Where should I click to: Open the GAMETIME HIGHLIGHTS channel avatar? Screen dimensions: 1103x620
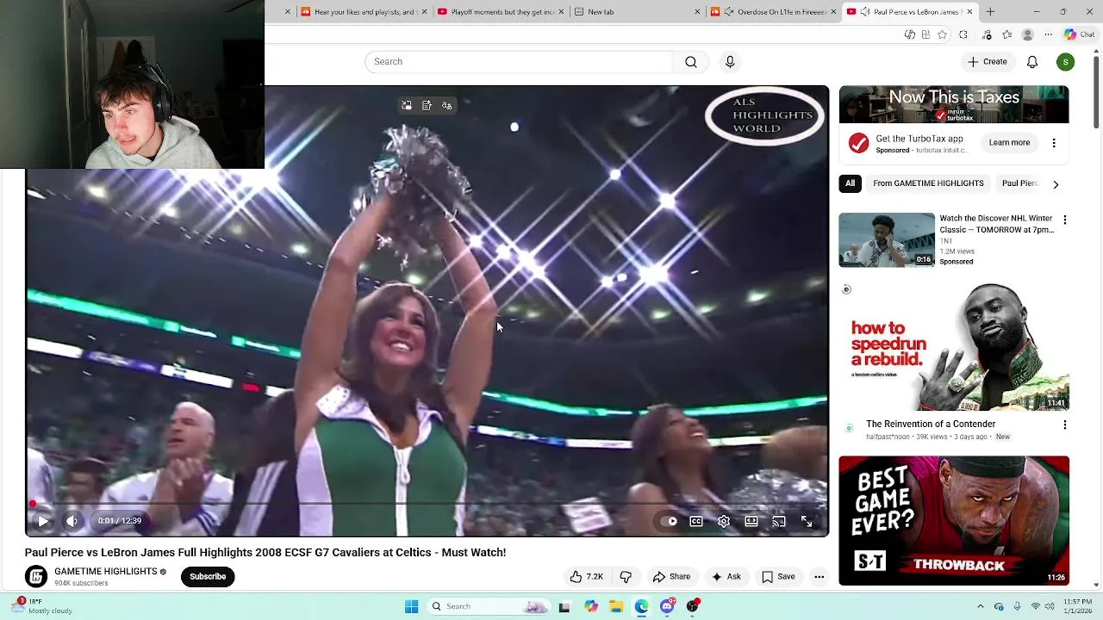(x=36, y=577)
